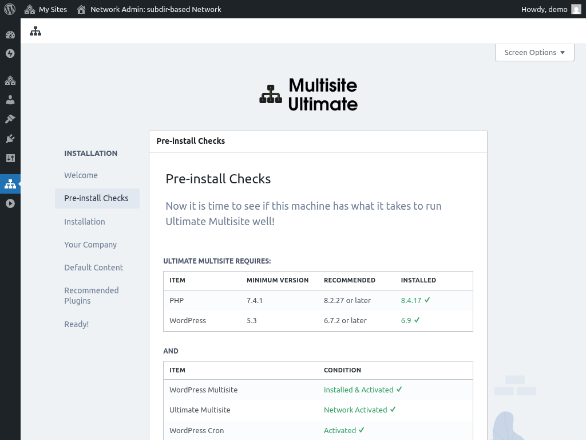This screenshot has width=586, height=440.
Task: Click recommended value 8.2.27 or later
Action: [347, 300]
